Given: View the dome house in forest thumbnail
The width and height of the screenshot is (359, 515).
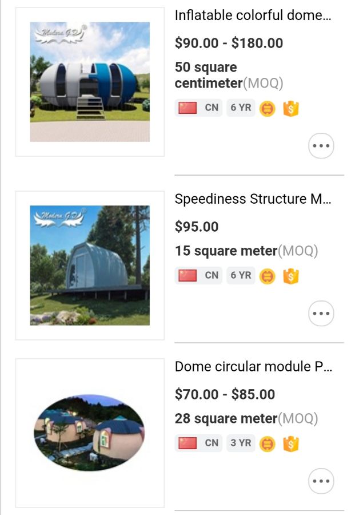Looking at the screenshot, I should click(x=90, y=266).
